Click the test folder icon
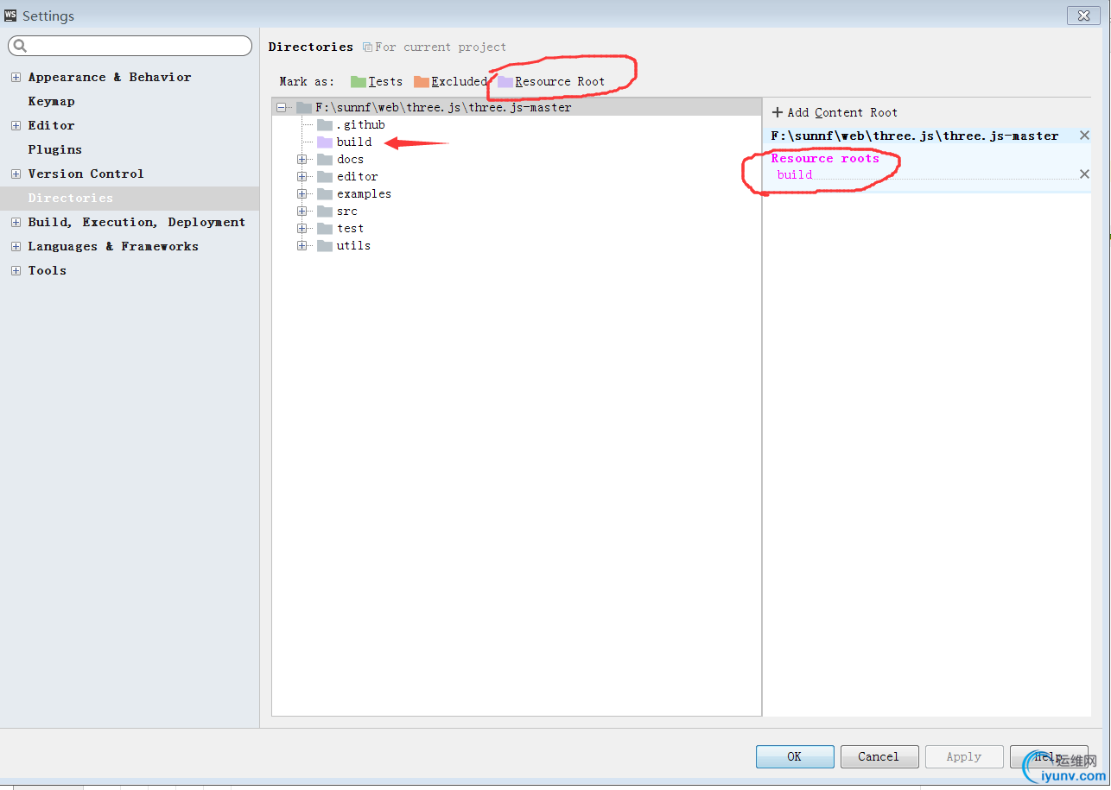This screenshot has width=1111, height=790. coord(324,228)
